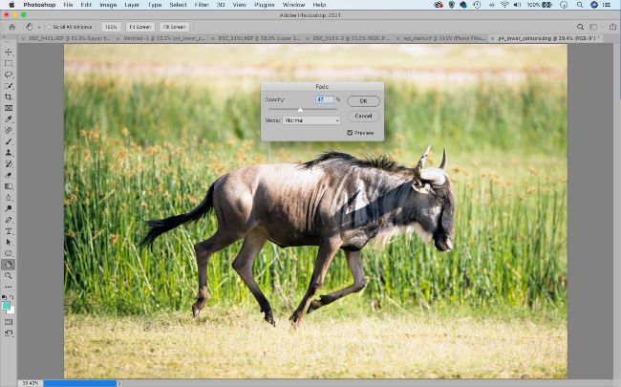
Task: Select the Rectangular Marquee tool
Action: pos(9,63)
